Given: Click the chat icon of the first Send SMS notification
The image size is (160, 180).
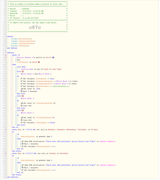Looking at the screenshot, I should (x=23, y=142).
